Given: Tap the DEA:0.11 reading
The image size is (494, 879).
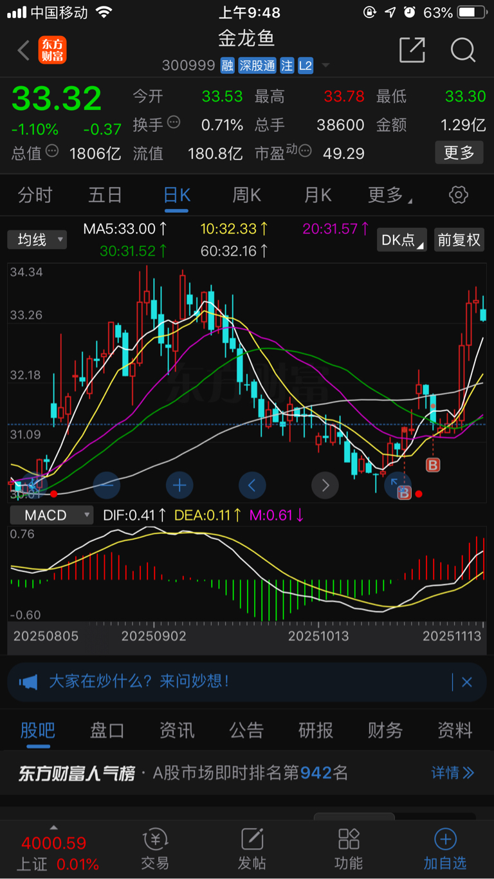Looking at the screenshot, I should [208, 515].
